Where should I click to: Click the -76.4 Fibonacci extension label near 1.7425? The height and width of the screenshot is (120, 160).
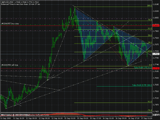click(150, 110)
